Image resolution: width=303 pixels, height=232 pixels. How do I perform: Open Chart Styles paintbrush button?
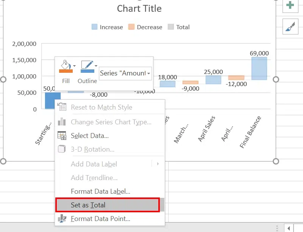290,27
